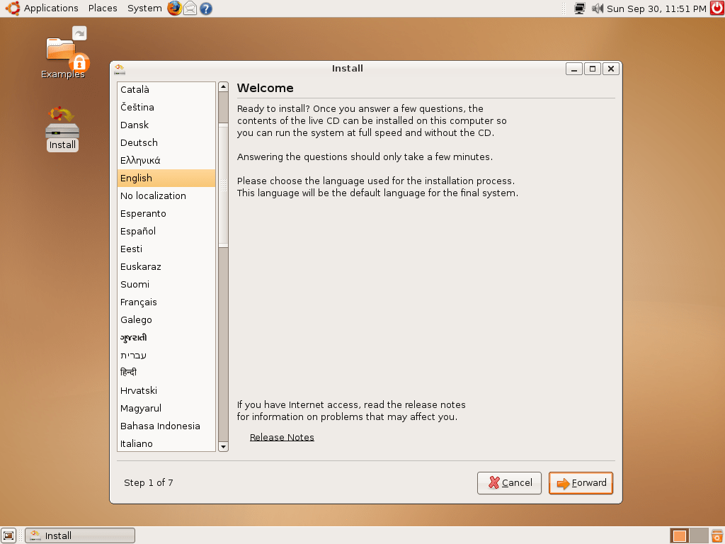Image resolution: width=725 pixels, height=544 pixels.
Task: Click the Ubuntu logo in top panel
Action: click(13, 8)
